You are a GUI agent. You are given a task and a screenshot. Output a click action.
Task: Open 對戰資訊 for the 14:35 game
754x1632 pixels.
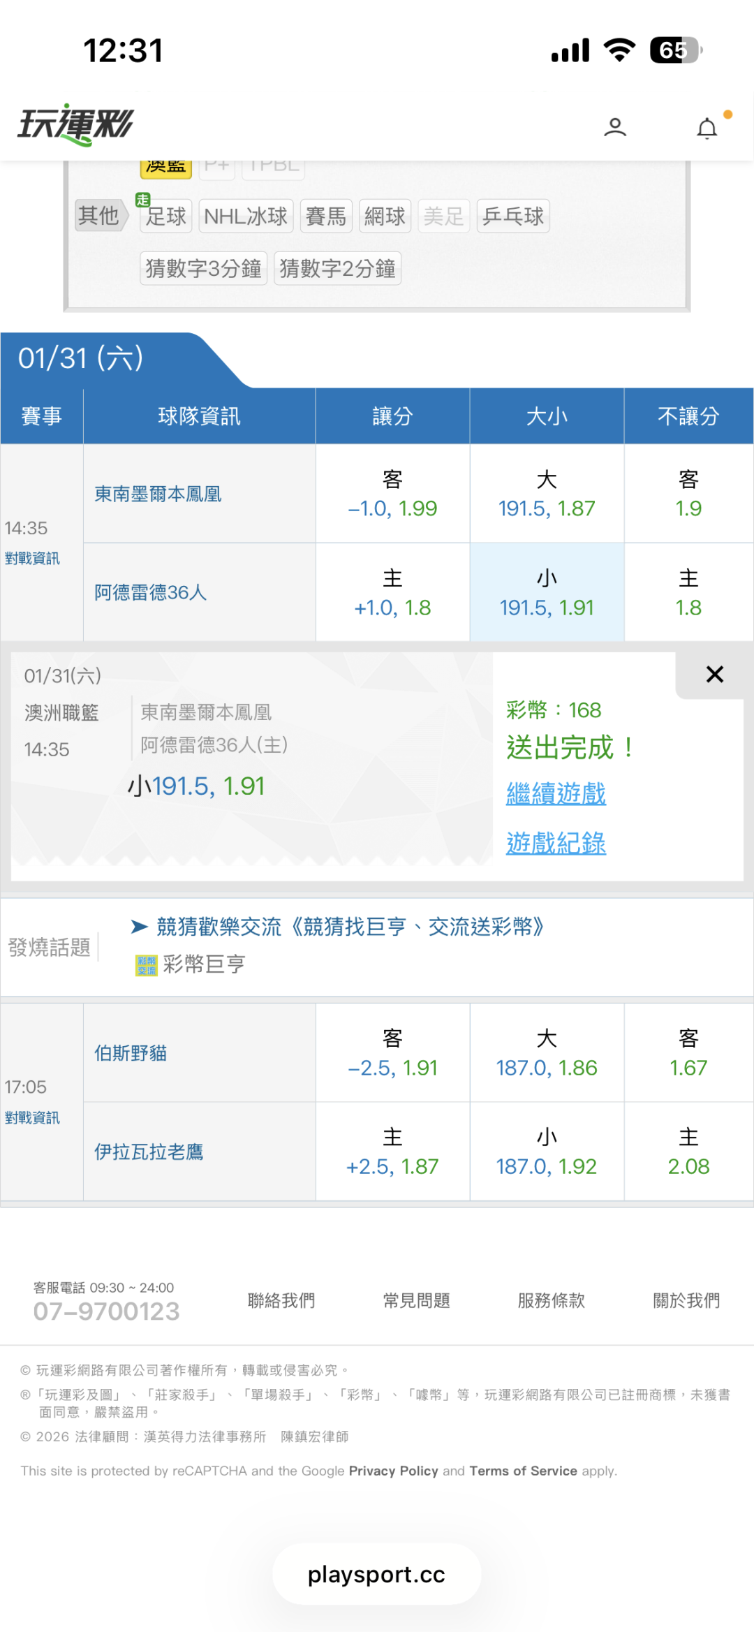[32, 559]
